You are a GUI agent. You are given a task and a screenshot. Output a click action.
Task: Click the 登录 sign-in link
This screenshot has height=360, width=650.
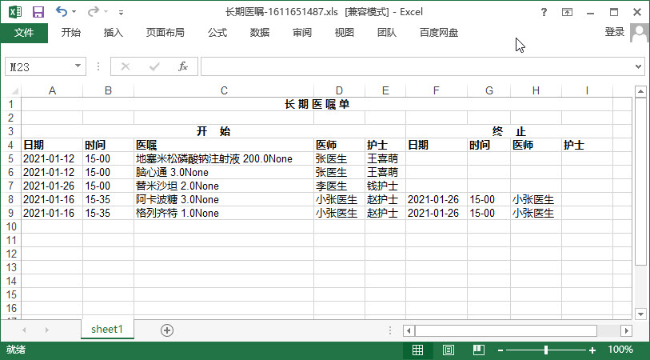tap(614, 32)
